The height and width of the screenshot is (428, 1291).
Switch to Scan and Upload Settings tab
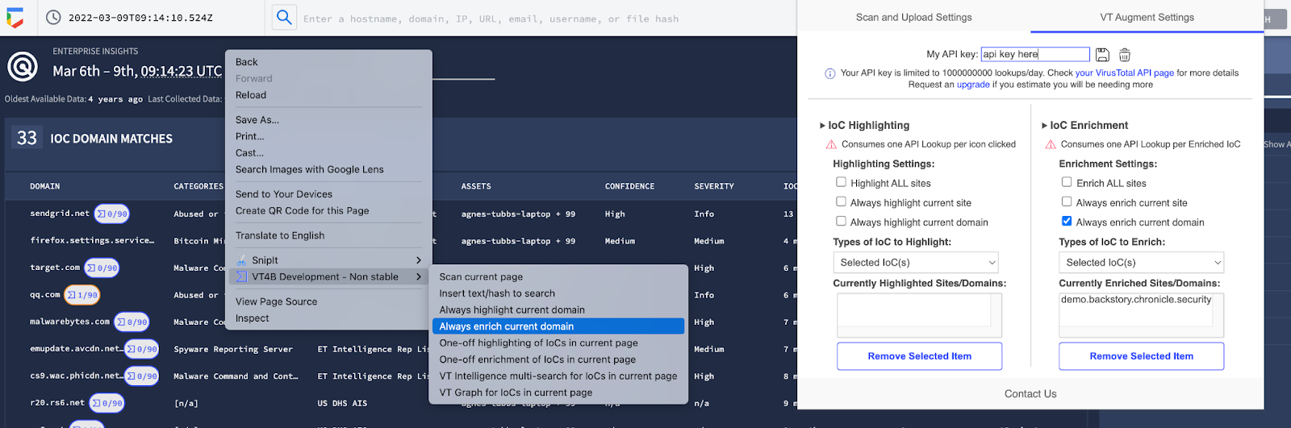[913, 17]
